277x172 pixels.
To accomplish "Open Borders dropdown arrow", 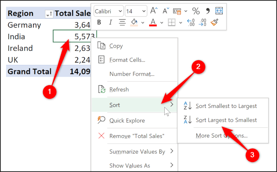I will tap(180, 23).
